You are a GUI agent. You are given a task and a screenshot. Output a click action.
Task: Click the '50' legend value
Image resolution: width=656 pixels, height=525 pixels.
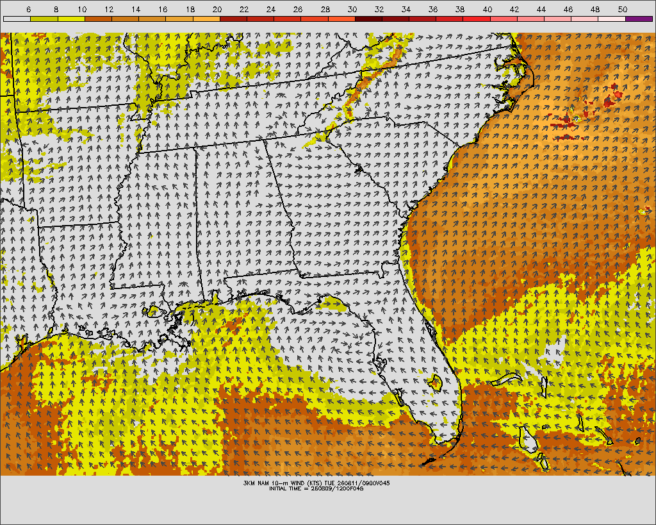click(623, 9)
